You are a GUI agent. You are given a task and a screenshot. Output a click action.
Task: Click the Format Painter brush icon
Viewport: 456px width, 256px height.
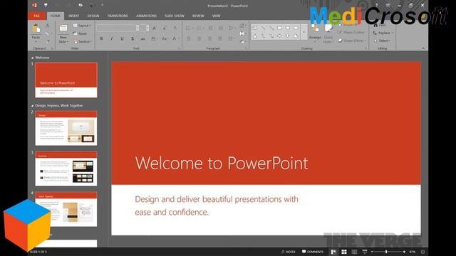pos(48,41)
